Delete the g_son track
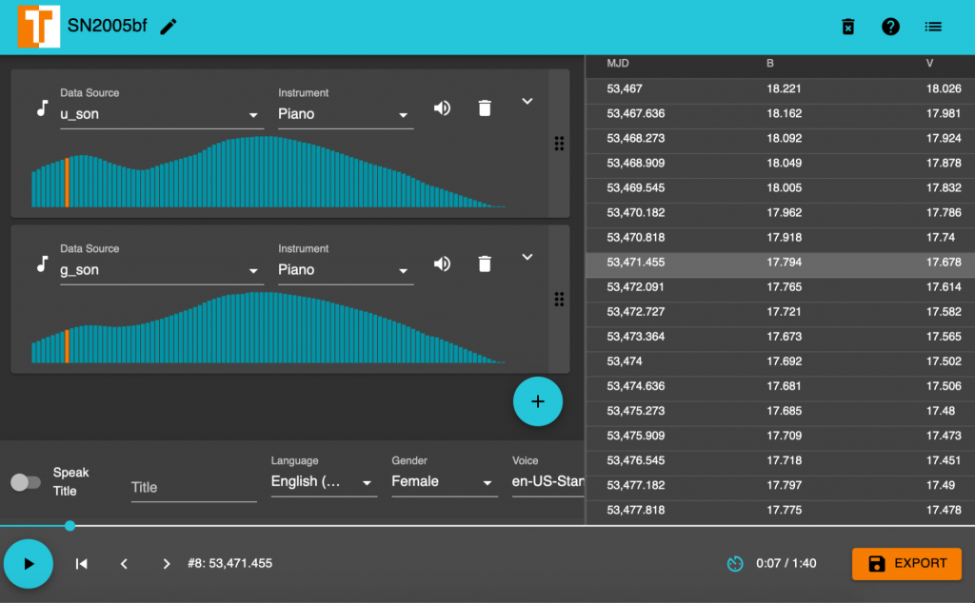This screenshot has height=603, width=975. [x=485, y=263]
